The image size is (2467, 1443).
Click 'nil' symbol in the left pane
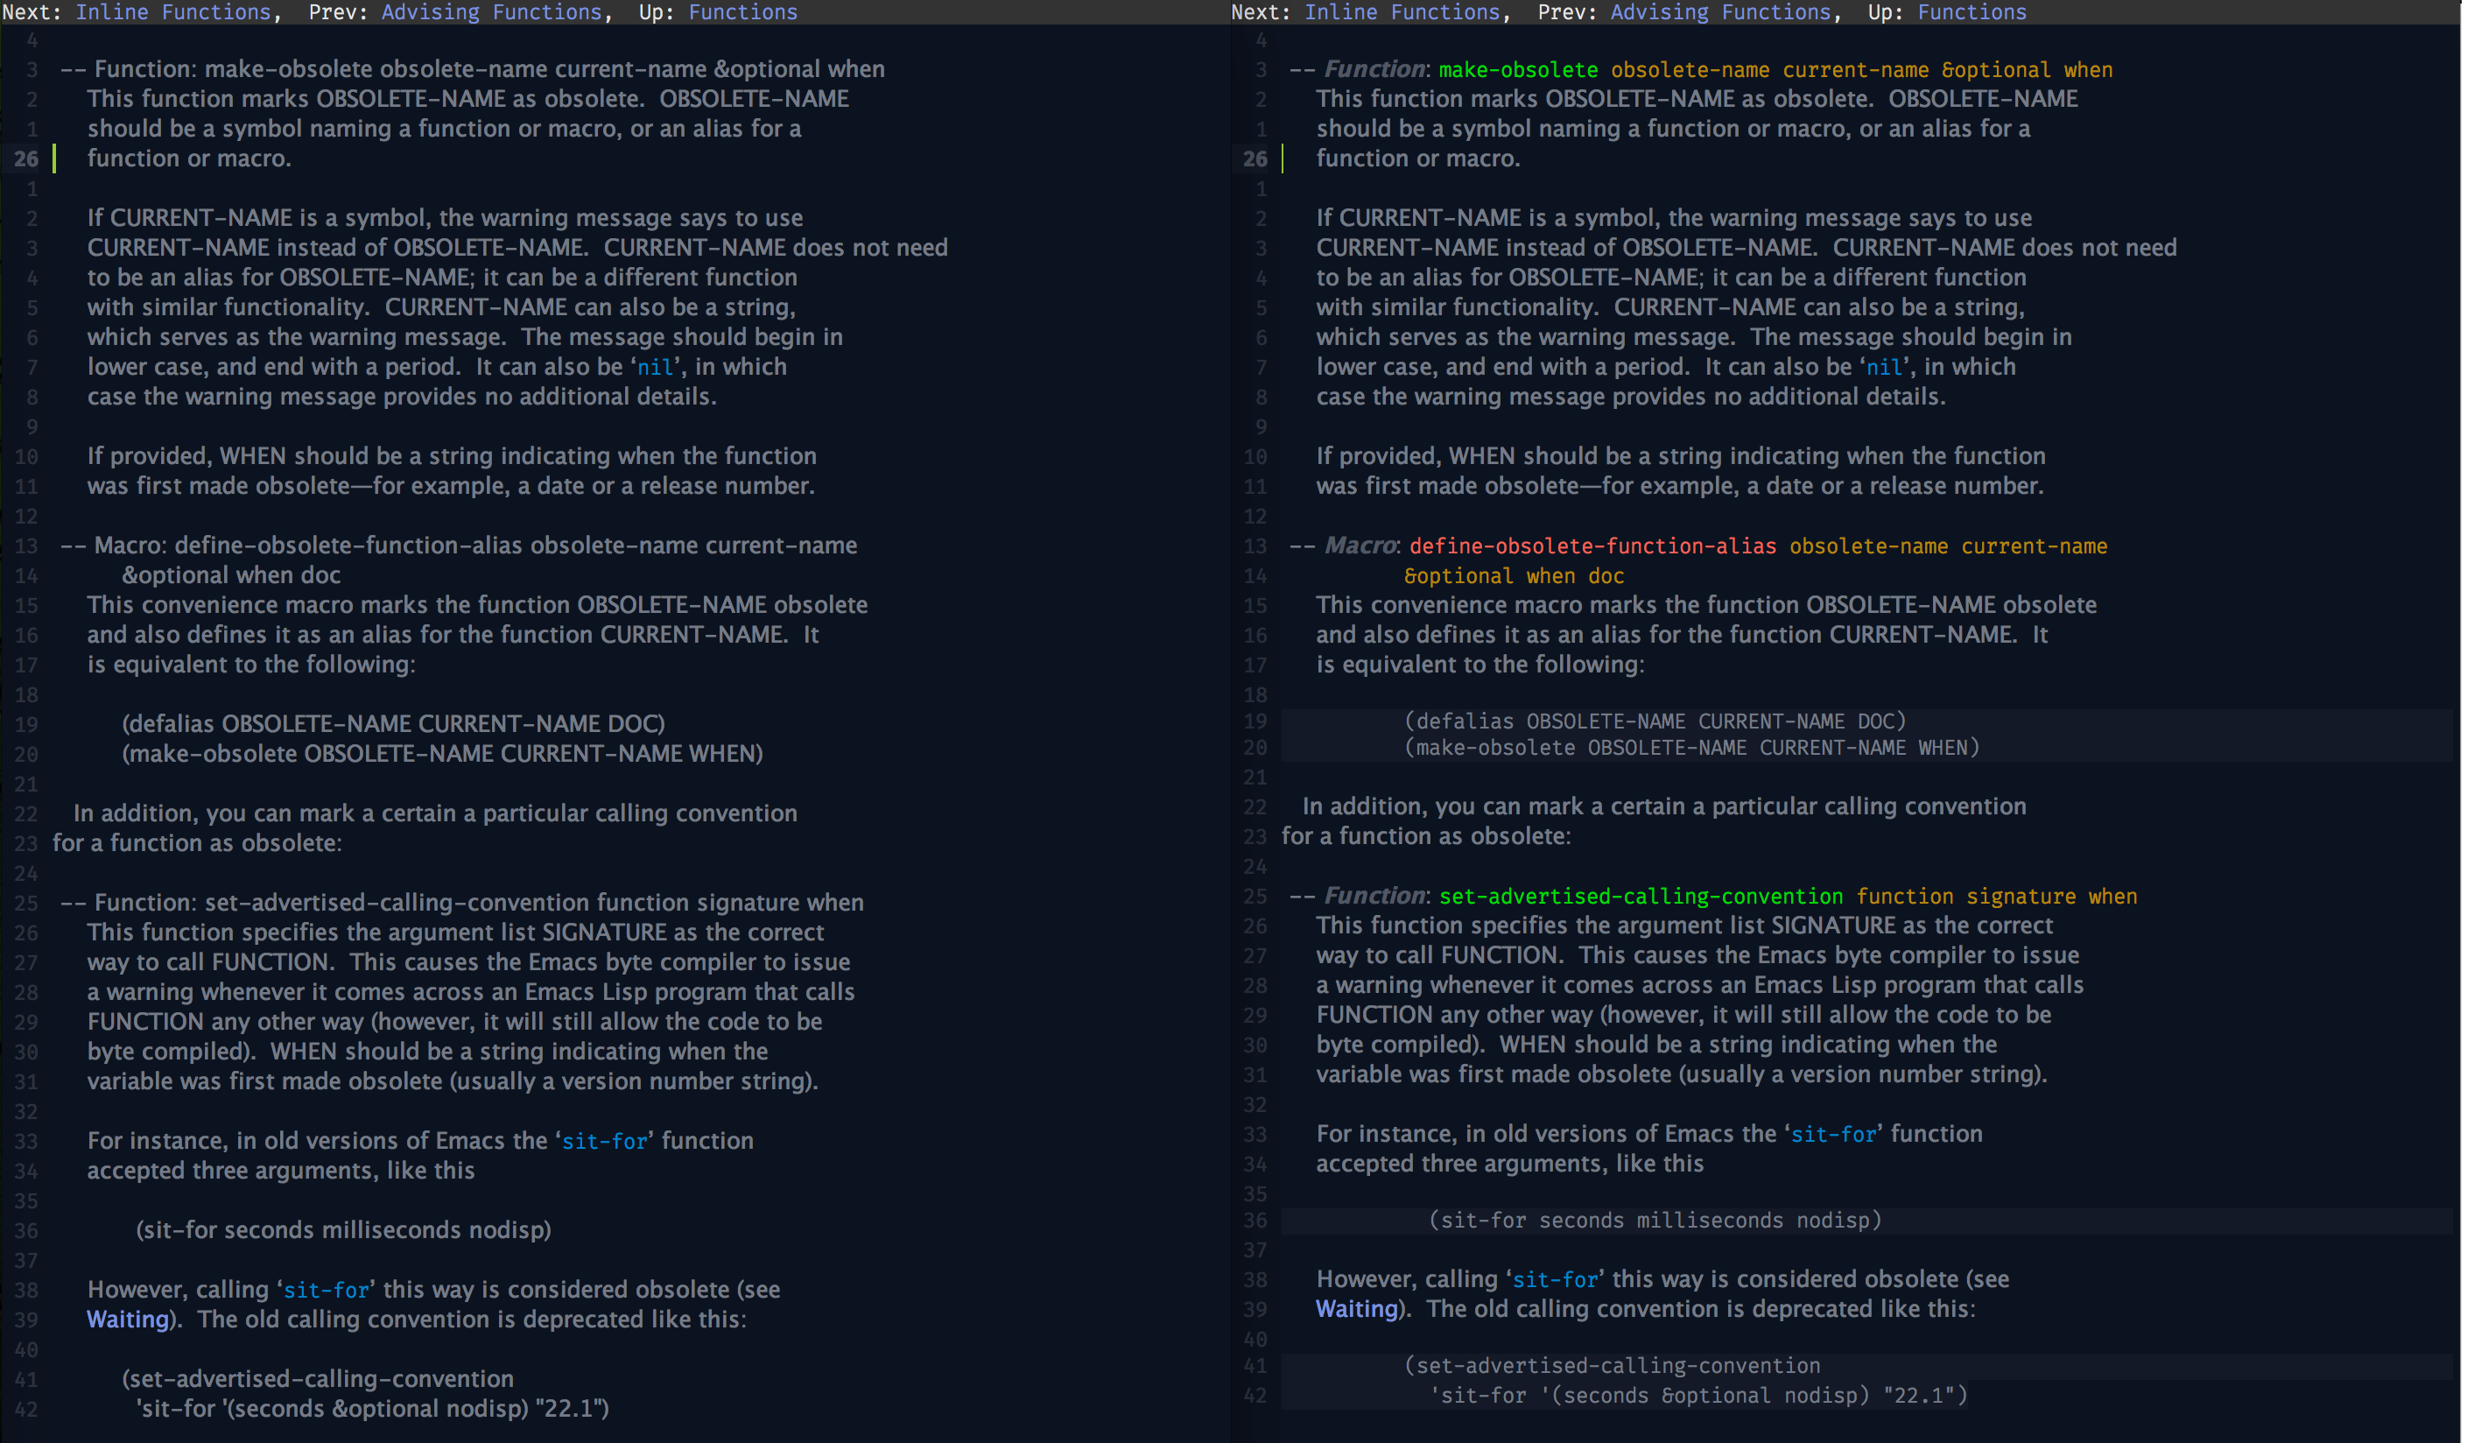[x=655, y=367]
